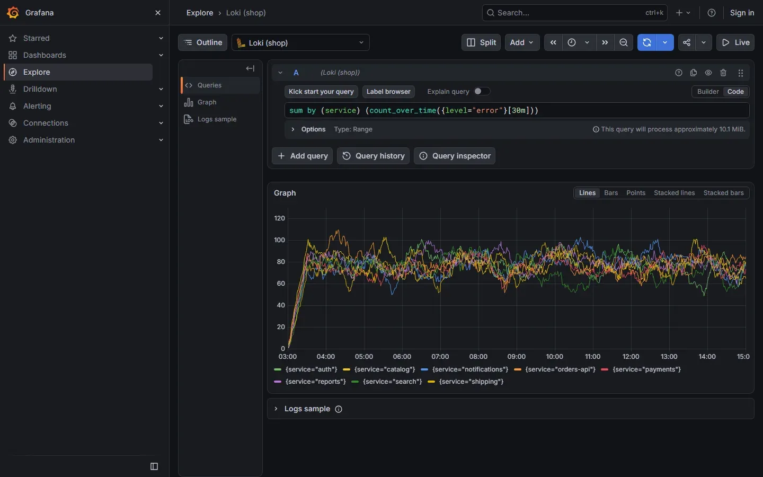Toggle the Explain query switch
The width and height of the screenshot is (763, 477).
coord(482,91)
